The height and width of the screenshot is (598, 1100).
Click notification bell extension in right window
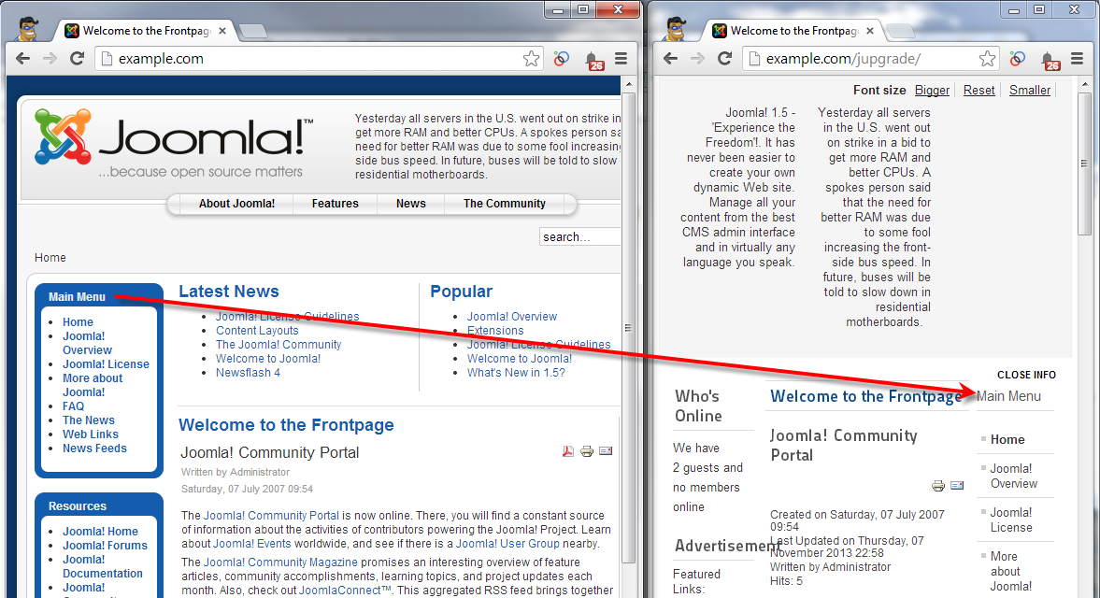click(1049, 61)
